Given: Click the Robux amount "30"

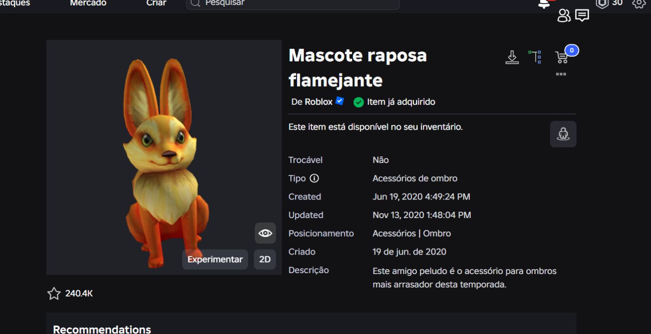Looking at the screenshot, I should [x=617, y=3].
